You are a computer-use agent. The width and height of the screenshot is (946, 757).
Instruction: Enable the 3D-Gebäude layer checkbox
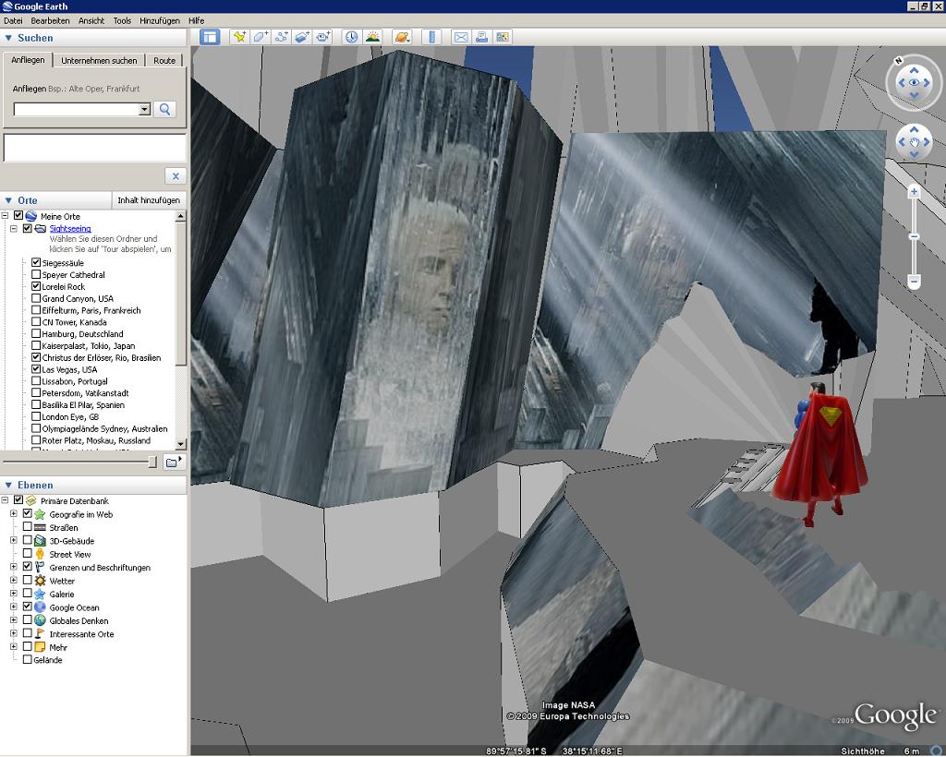[x=28, y=541]
